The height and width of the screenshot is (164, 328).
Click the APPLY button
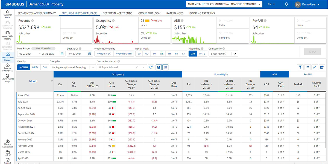[312, 51]
